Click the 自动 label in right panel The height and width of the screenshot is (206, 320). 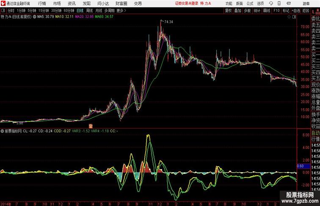coord(315,133)
